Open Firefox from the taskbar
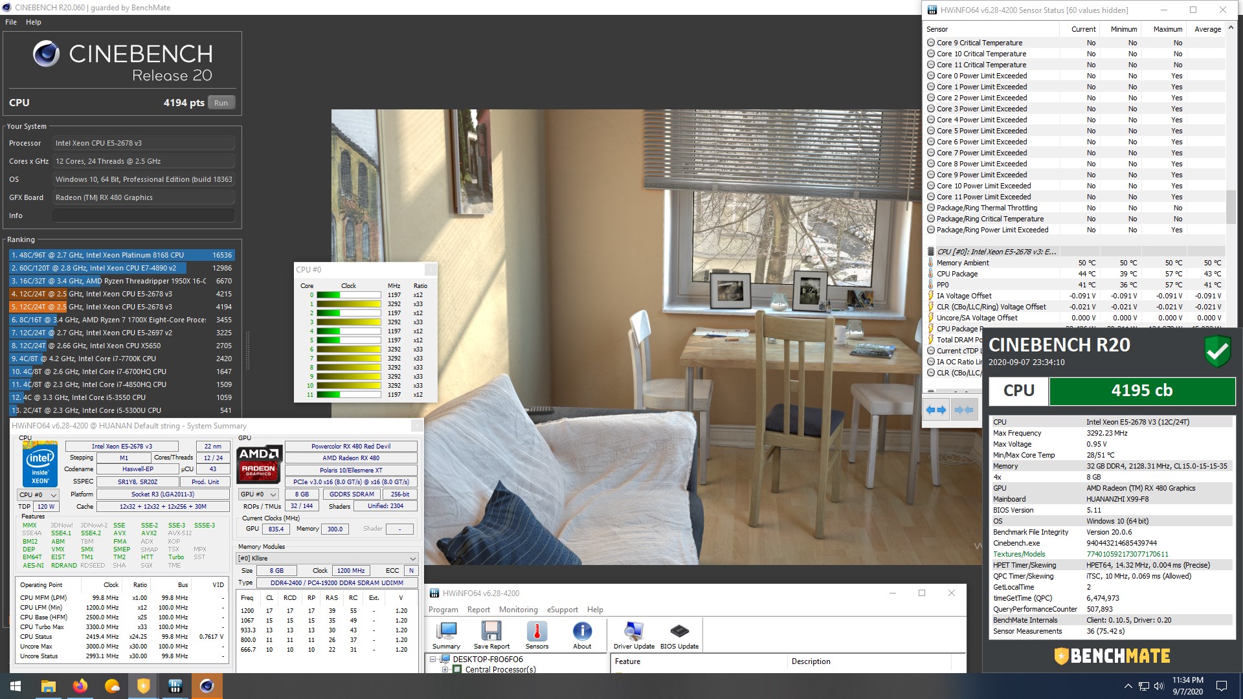 pyautogui.click(x=80, y=686)
